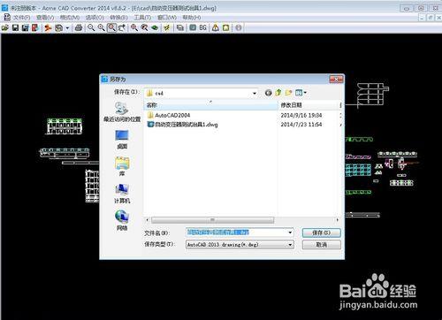Click the green regenerate view icon
Screen dimensions: 442x320
tap(155, 28)
